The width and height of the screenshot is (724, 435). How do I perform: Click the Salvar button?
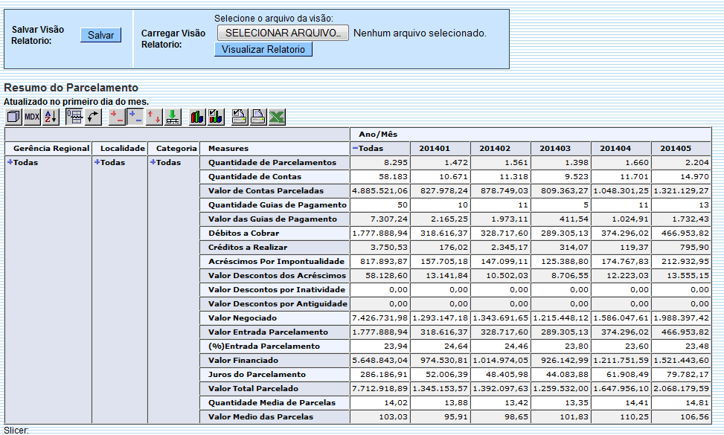coord(100,35)
